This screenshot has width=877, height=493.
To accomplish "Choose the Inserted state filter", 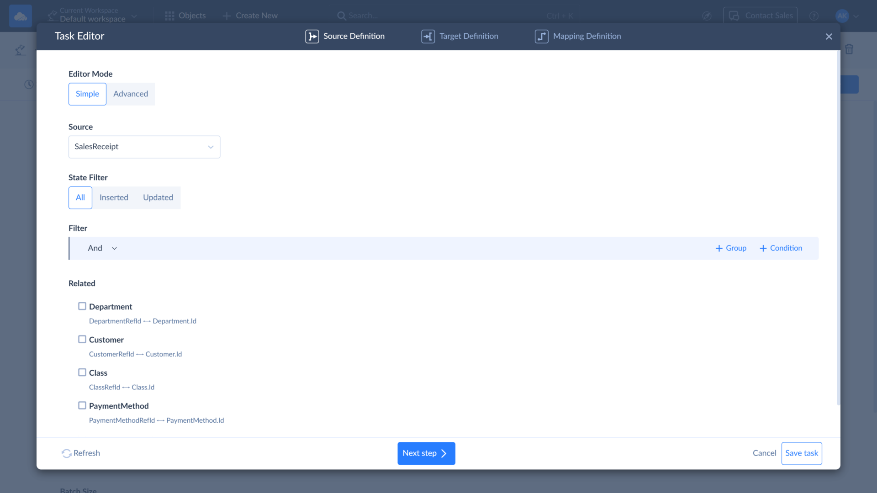I will click(x=114, y=198).
